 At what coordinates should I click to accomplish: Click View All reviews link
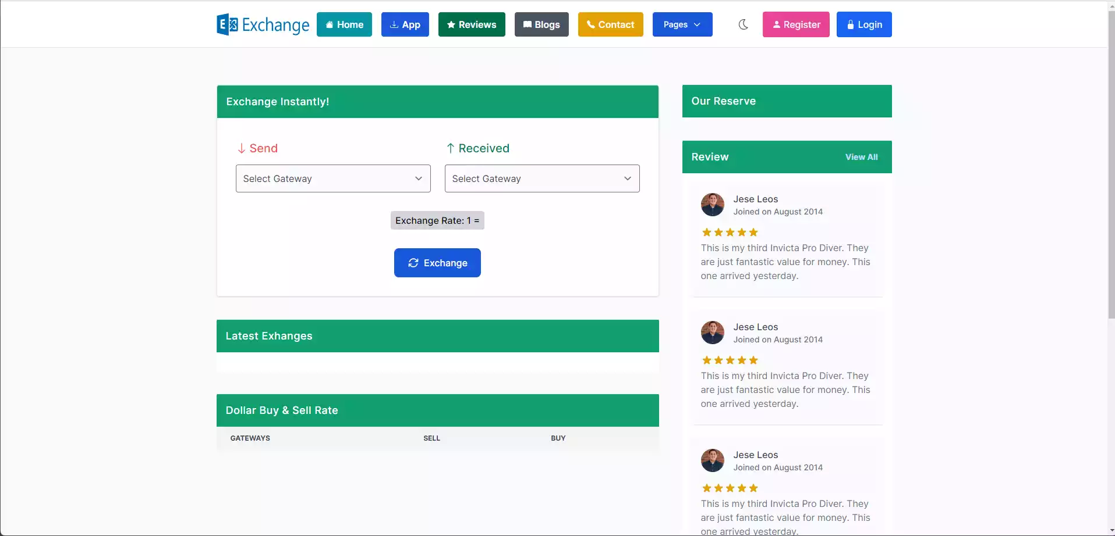pos(861,157)
